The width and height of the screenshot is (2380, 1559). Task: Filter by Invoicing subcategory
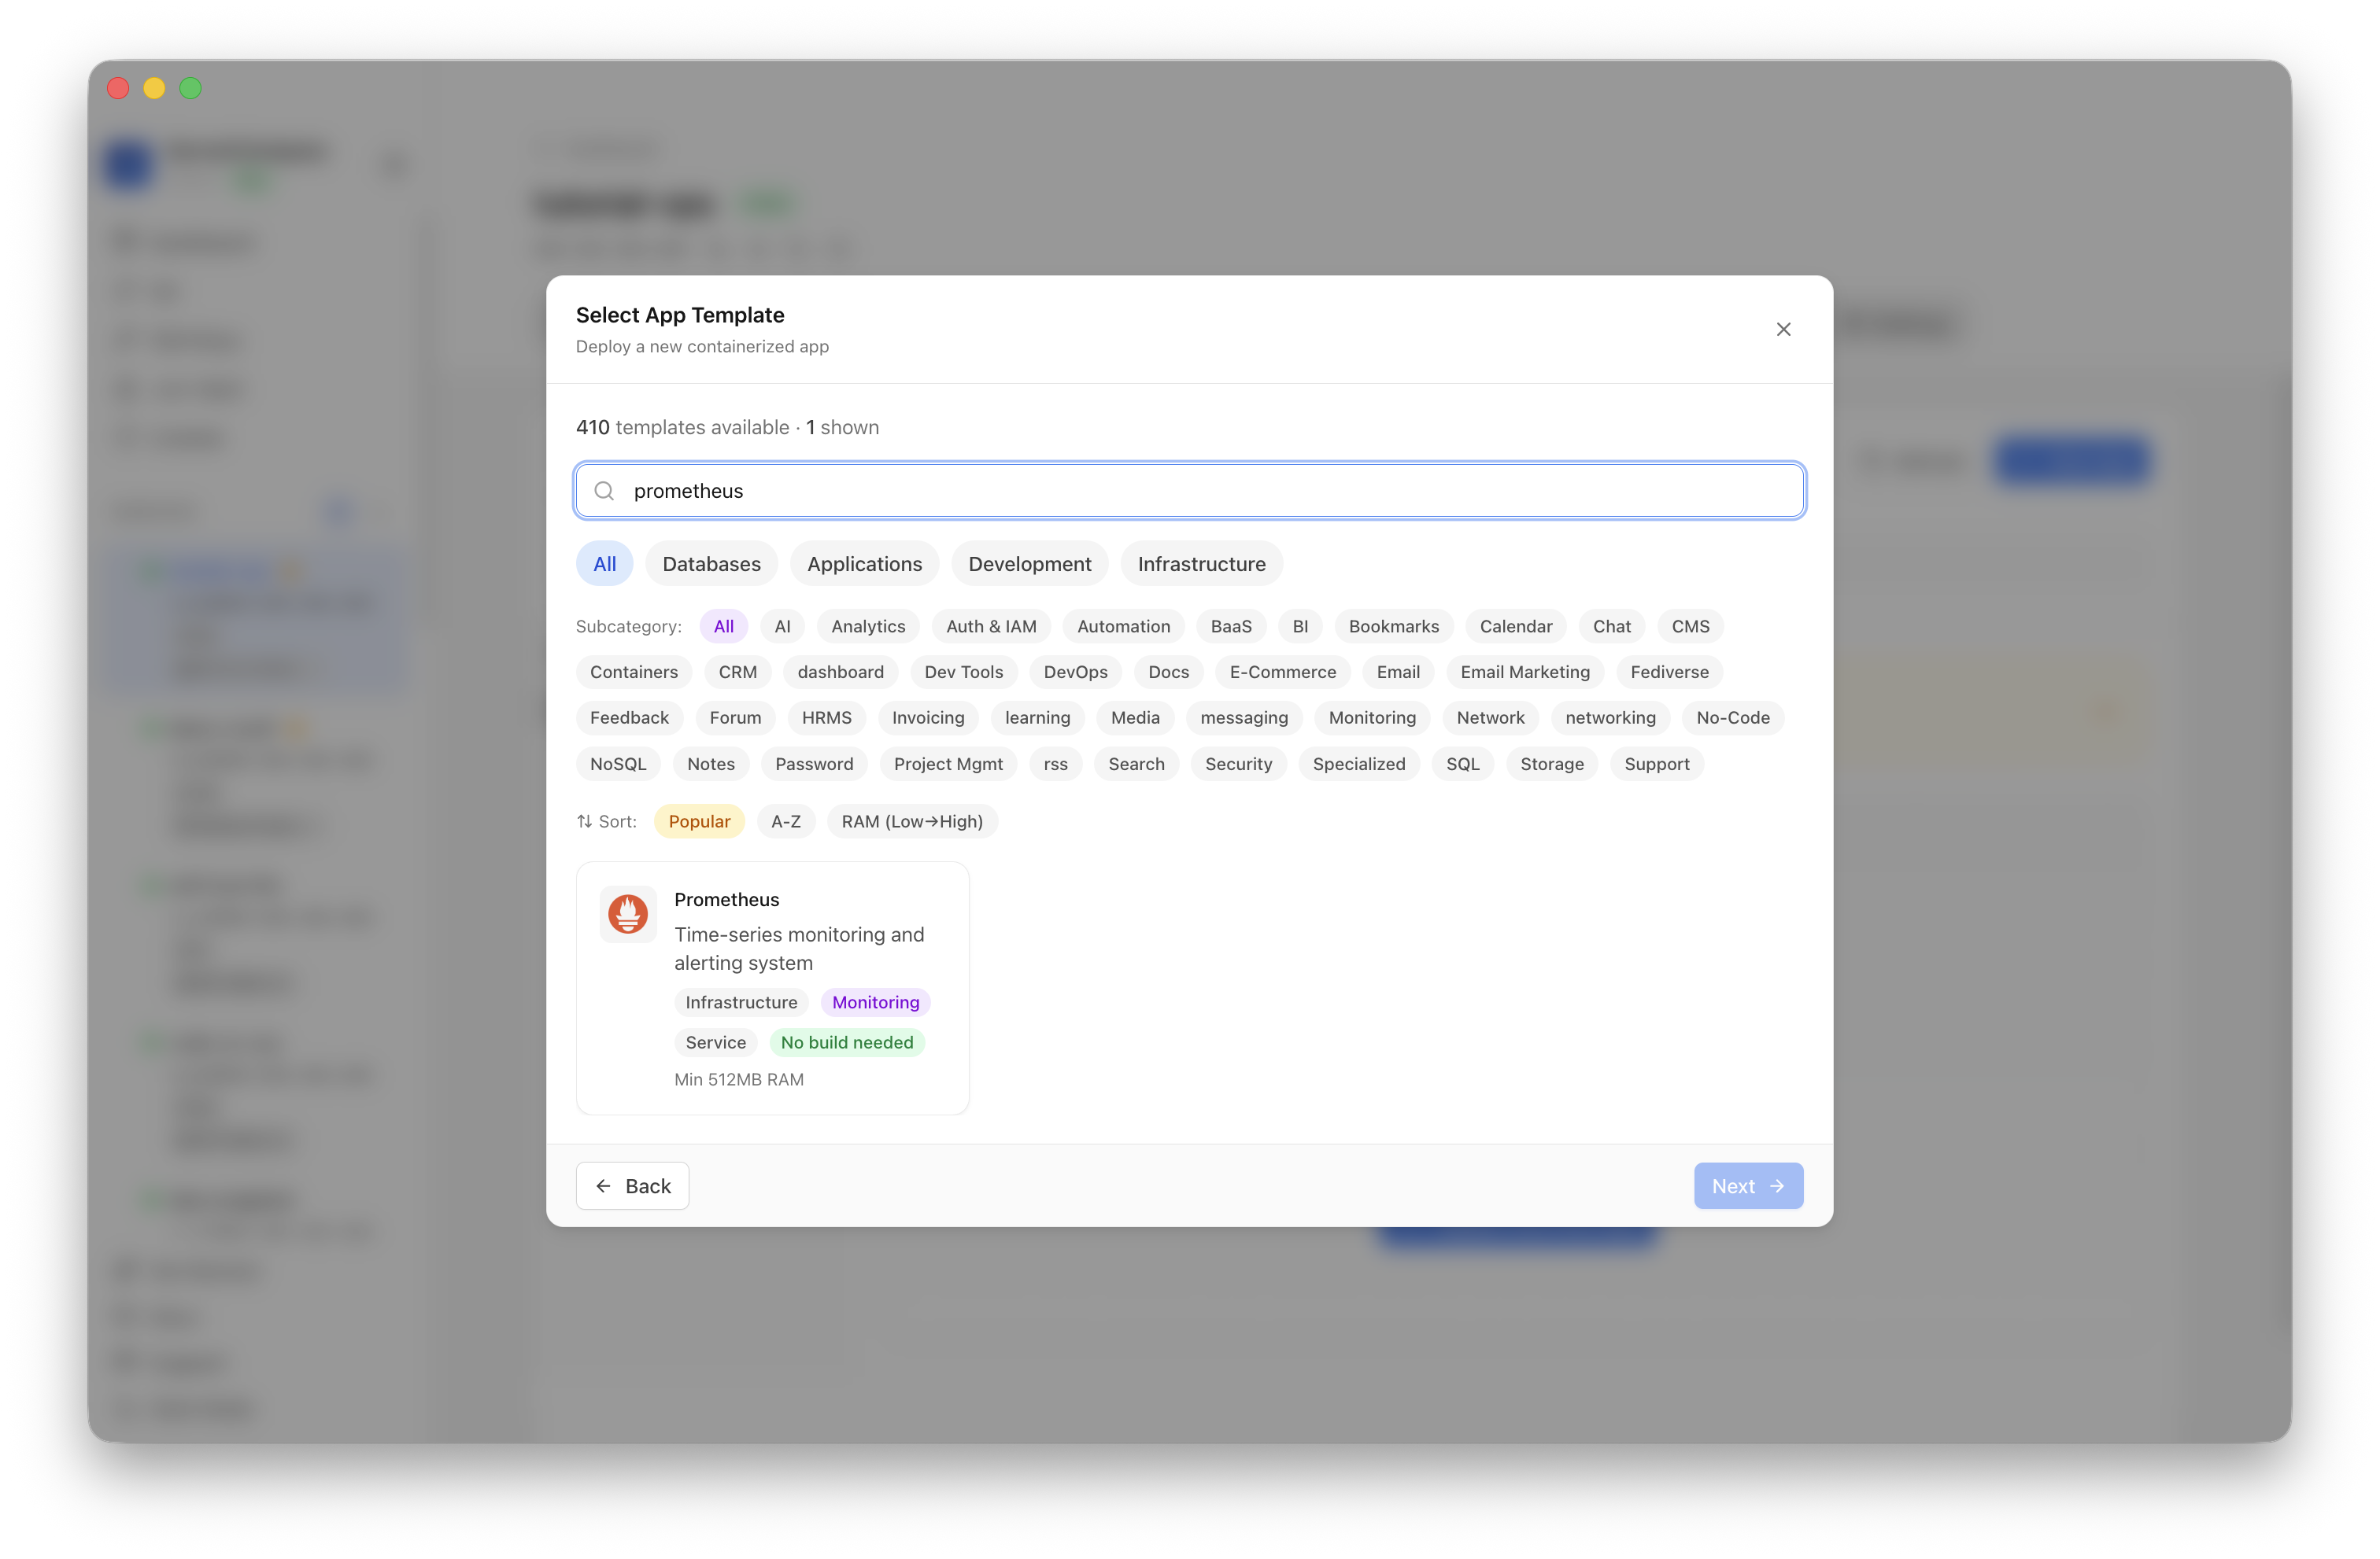pyautogui.click(x=927, y=717)
